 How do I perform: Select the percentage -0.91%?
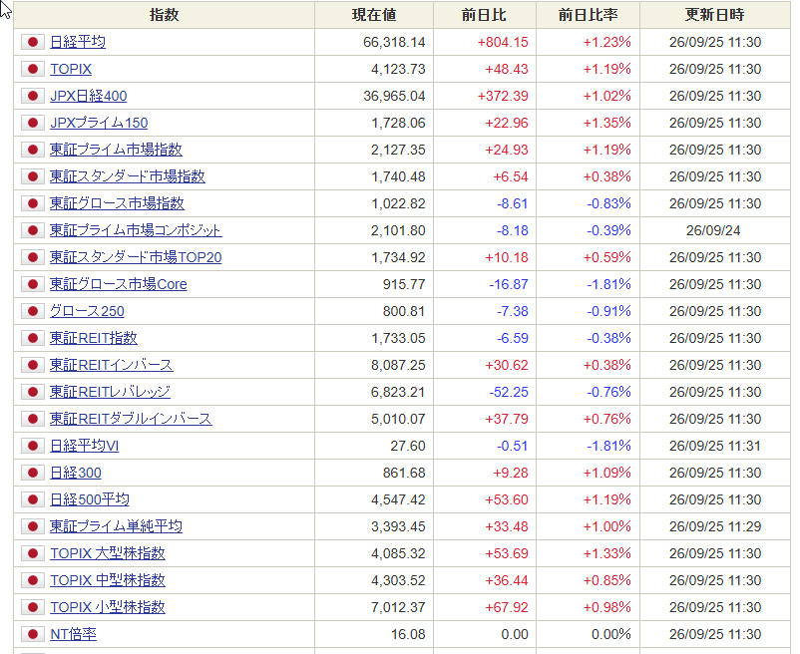pyautogui.click(x=608, y=311)
